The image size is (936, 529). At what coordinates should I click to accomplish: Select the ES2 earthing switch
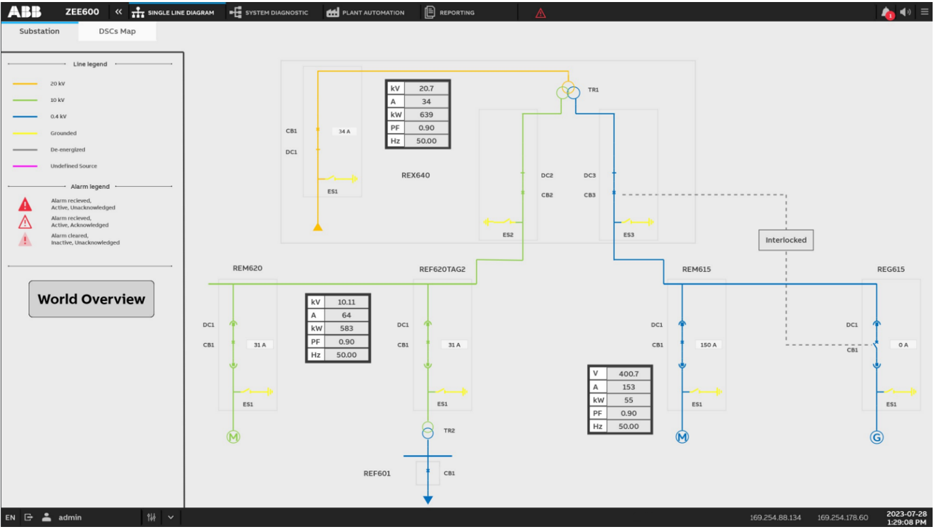[503, 222]
